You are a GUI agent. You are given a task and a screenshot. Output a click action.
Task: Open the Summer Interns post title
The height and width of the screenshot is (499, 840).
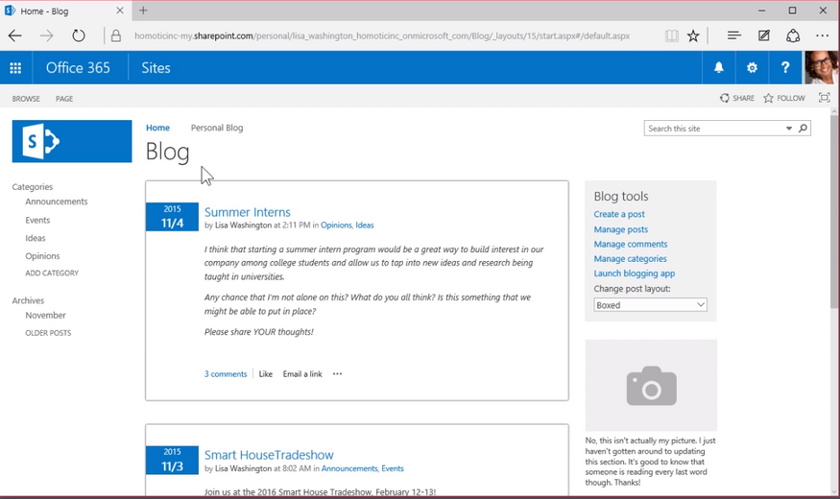coord(248,212)
